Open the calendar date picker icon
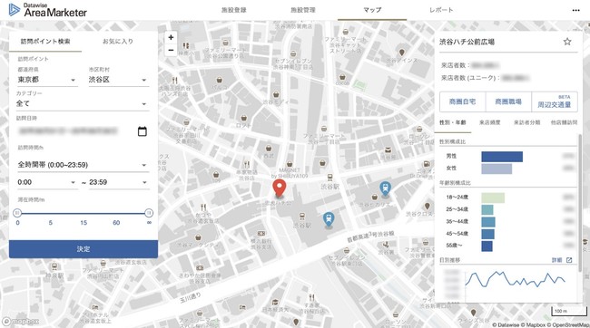Image resolution: width=590 pixels, height=328 pixels. coord(143,131)
